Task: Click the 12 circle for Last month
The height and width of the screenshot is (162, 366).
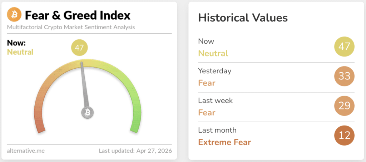Action: (344, 136)
